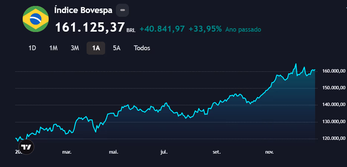Click the 140.000,00 price axis label
This screenshot has height=167, width=347.
331,105
